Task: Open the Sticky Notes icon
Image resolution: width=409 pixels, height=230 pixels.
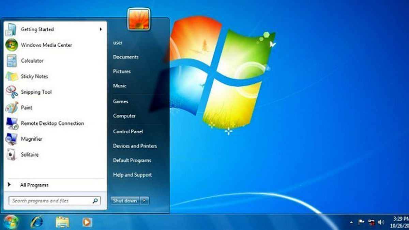Action: point(11,76)
